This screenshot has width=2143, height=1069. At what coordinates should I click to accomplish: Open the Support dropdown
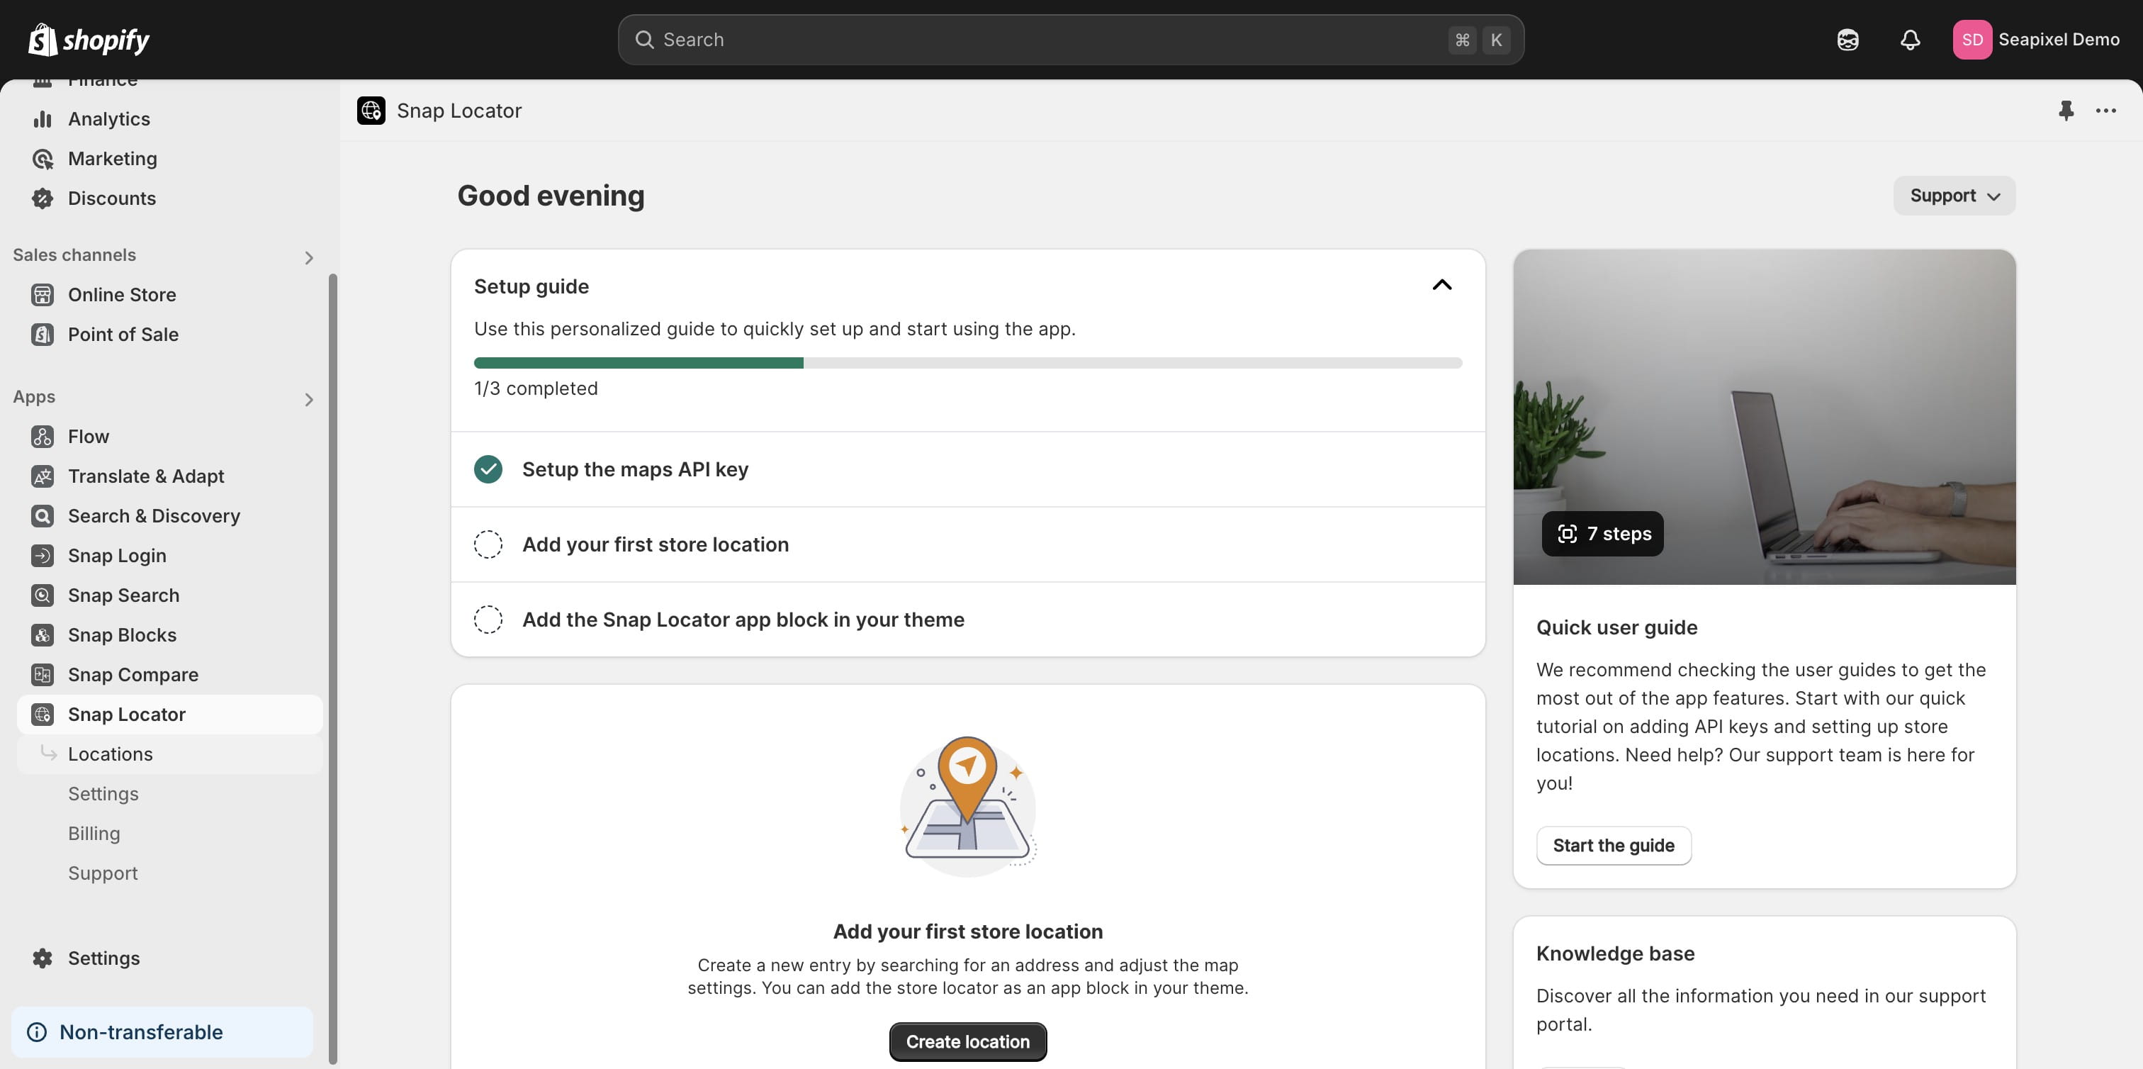(1954, 196)
